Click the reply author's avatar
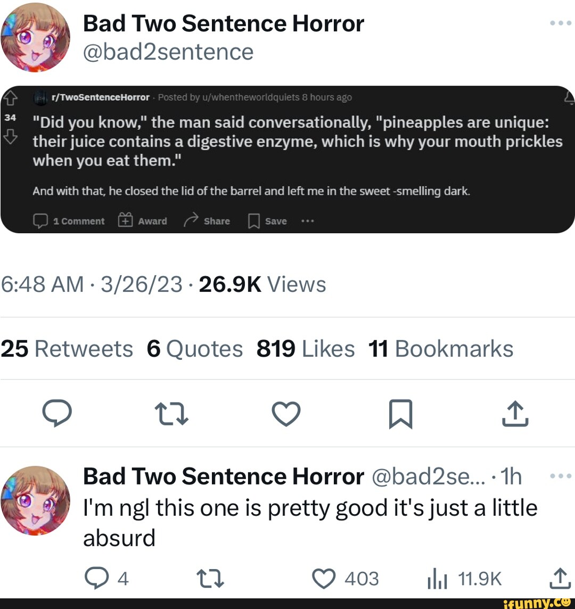The height and width of the screenshot is (609, 575). tap(35, 501)
